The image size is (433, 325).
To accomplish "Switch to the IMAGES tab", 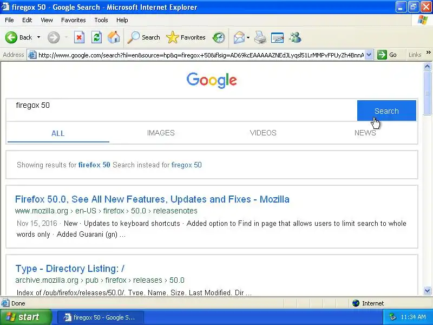I will pyautogui.click(x=161, y=133).
